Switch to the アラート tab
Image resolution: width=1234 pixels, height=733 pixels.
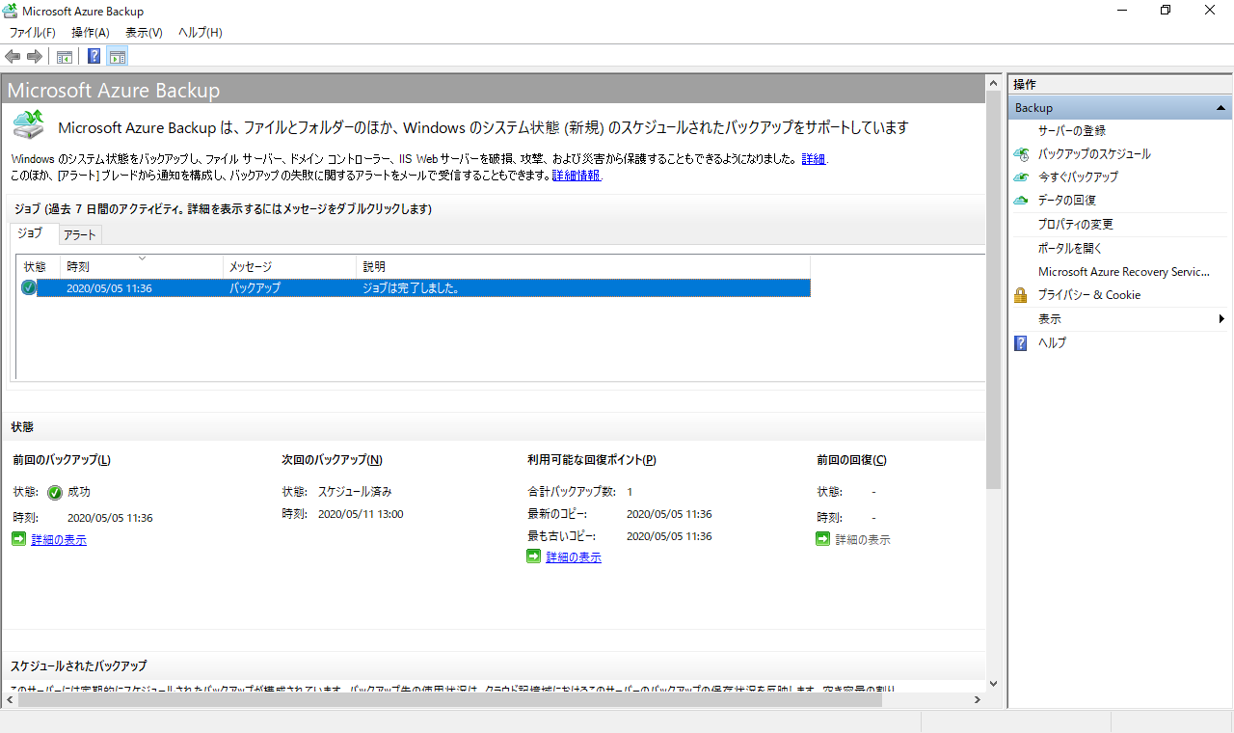tap(79, 234)
